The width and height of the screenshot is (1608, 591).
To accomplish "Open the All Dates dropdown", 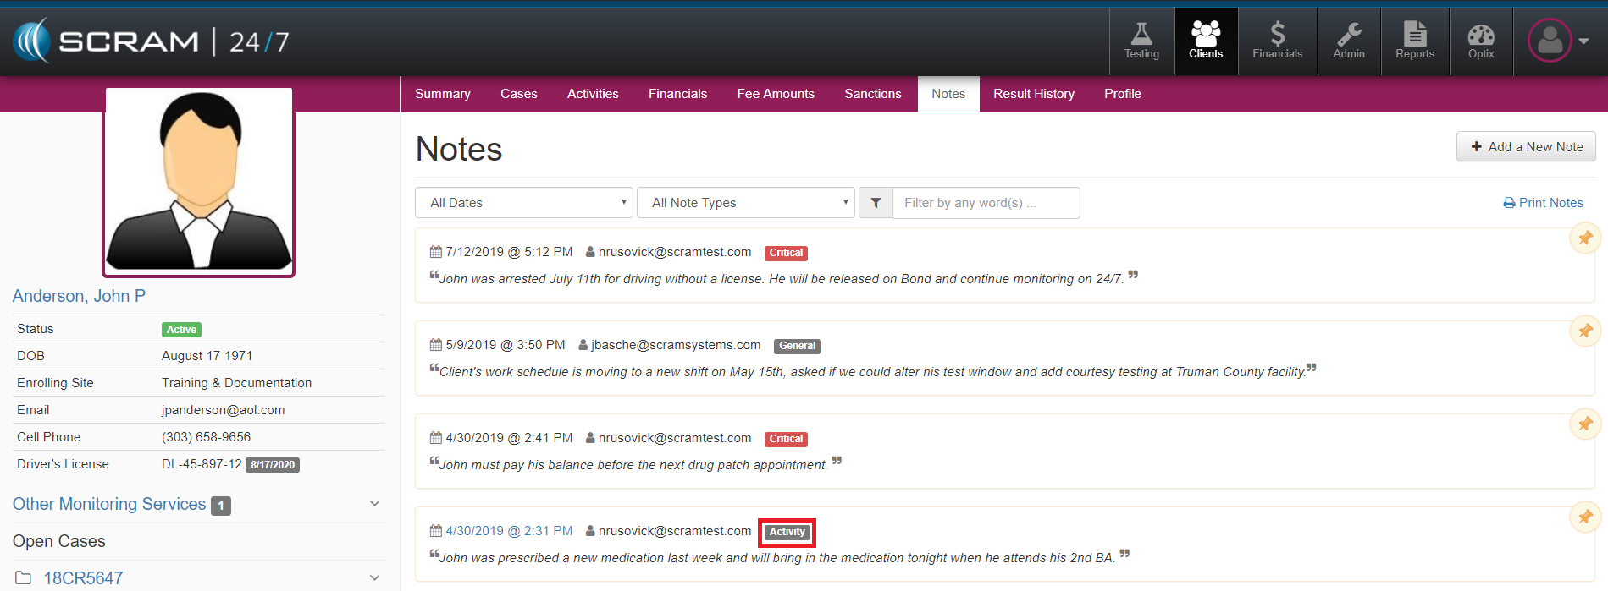I will [523, 203].
